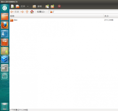Select the dev folder entry

64,20
